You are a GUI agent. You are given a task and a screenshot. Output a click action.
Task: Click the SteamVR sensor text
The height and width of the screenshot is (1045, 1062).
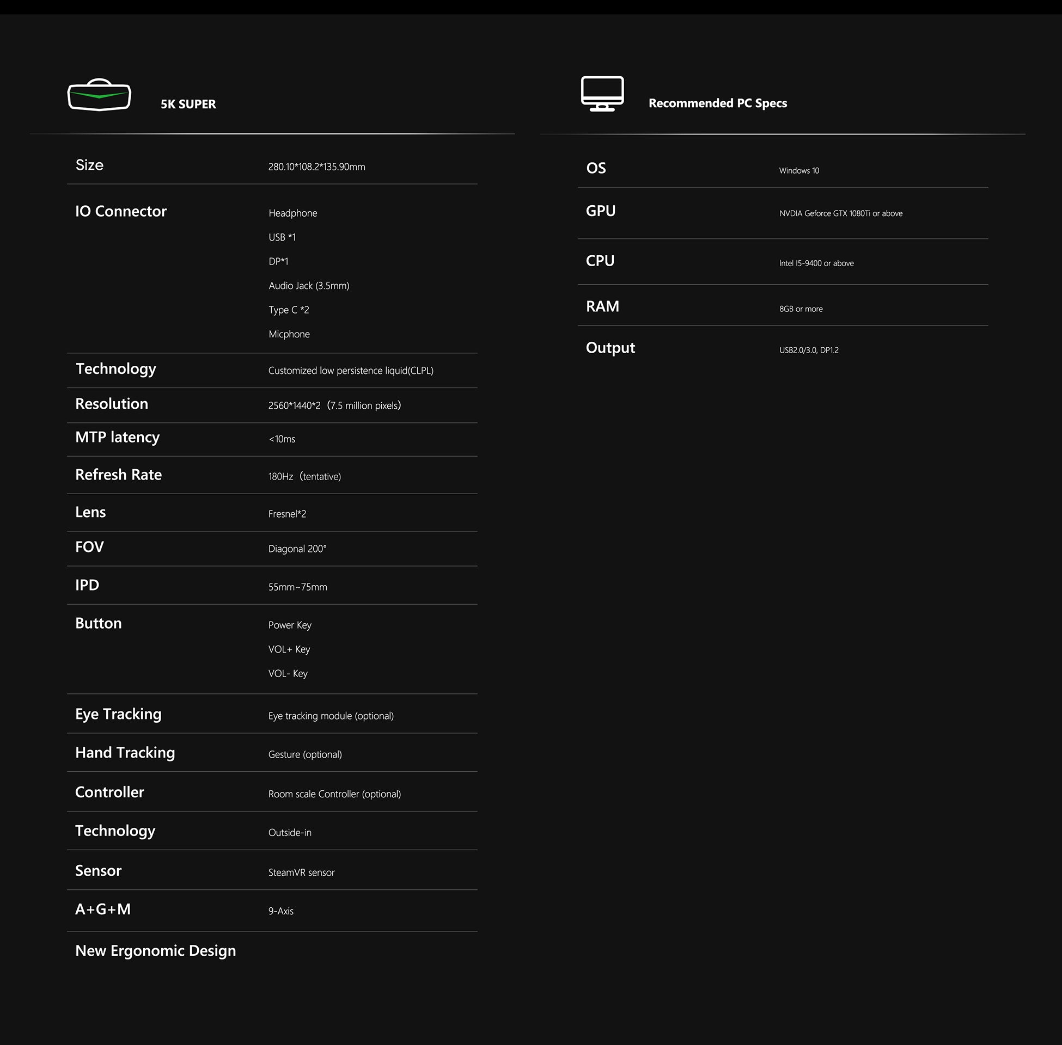click(x=301, y=872)
